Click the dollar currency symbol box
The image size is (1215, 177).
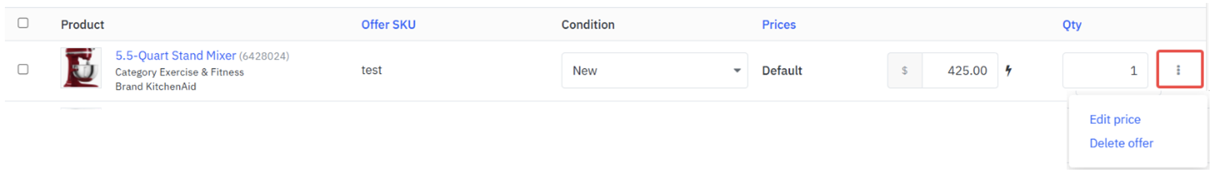click(905, 70)
